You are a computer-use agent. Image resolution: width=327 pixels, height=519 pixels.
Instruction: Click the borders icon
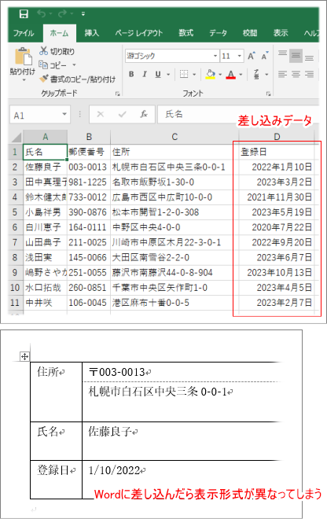[x=184, y=74]
